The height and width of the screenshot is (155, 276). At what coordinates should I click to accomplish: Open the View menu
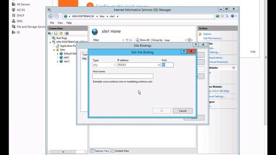click(60, 23)
